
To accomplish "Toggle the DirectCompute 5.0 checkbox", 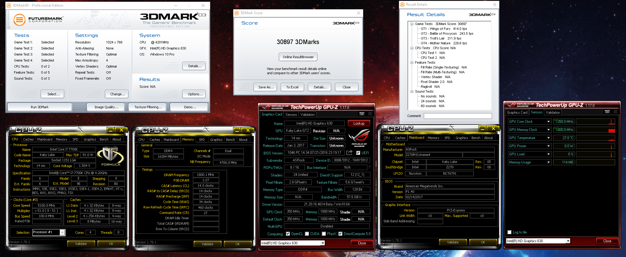I will click(x=340, y=234).
